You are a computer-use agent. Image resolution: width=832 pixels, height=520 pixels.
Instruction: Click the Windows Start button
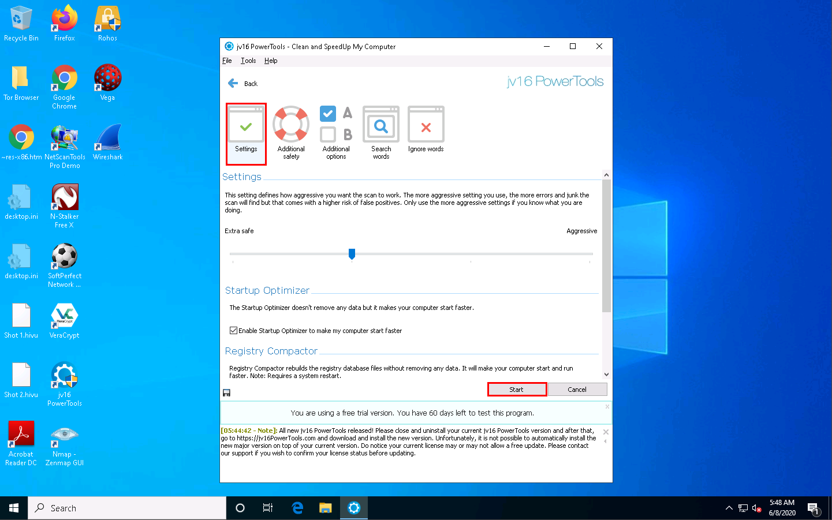[x=14, y=508]
